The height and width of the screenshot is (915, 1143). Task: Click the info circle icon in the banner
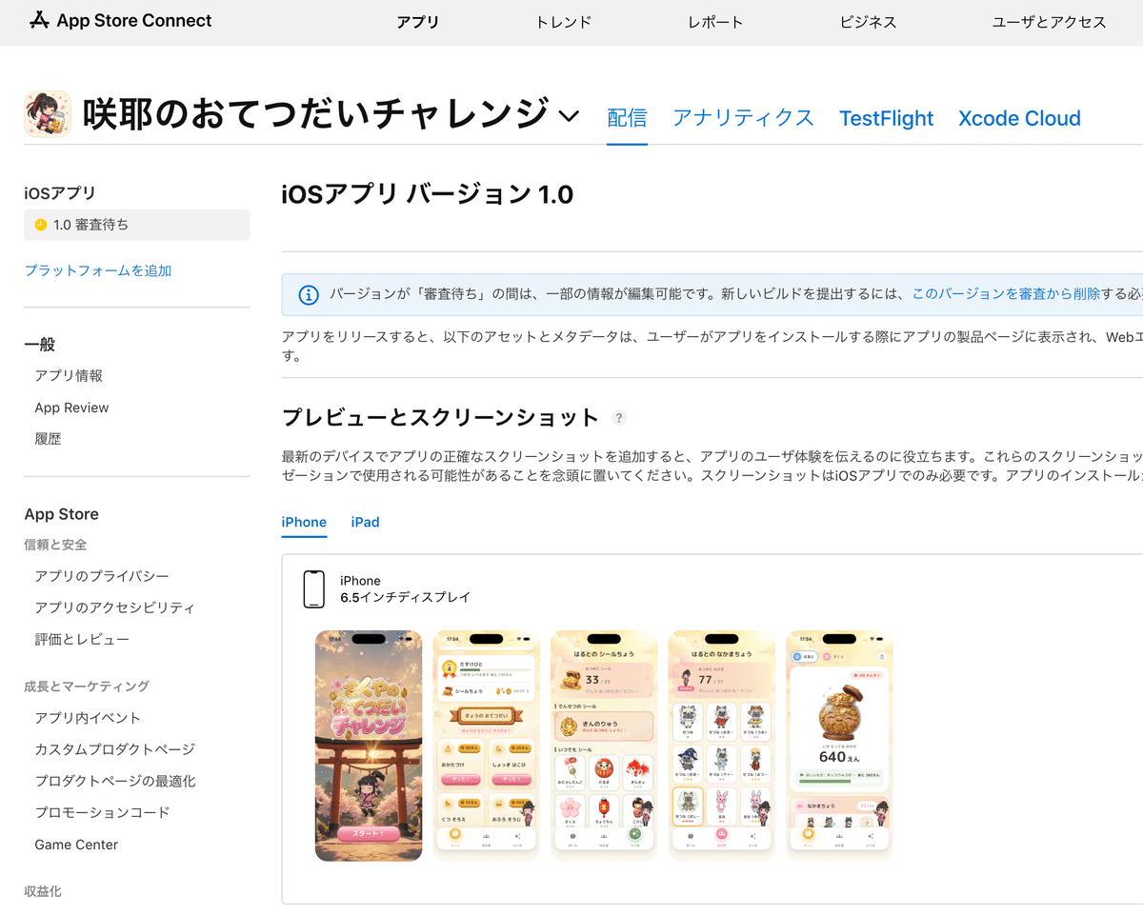pyautogui.click(x=309, y=295)
